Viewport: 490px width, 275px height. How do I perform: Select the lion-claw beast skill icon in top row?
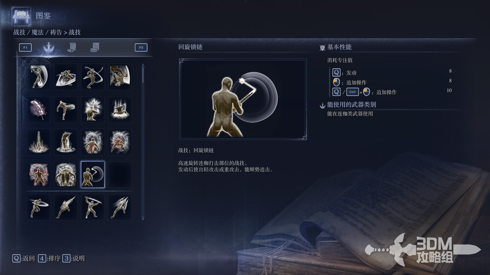[120, 77]
